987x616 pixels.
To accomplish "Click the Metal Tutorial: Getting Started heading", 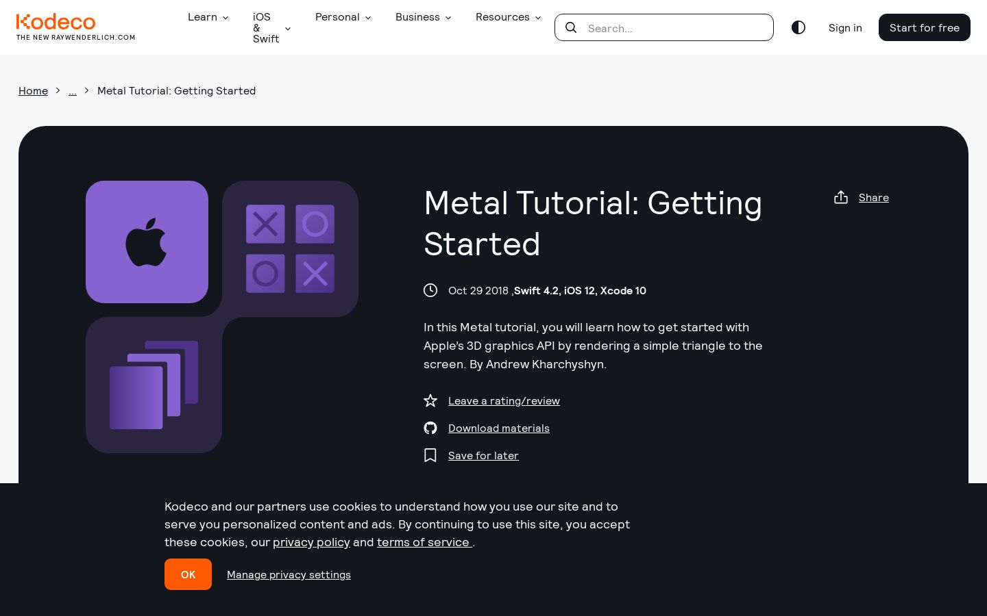I will click(593, 223).
